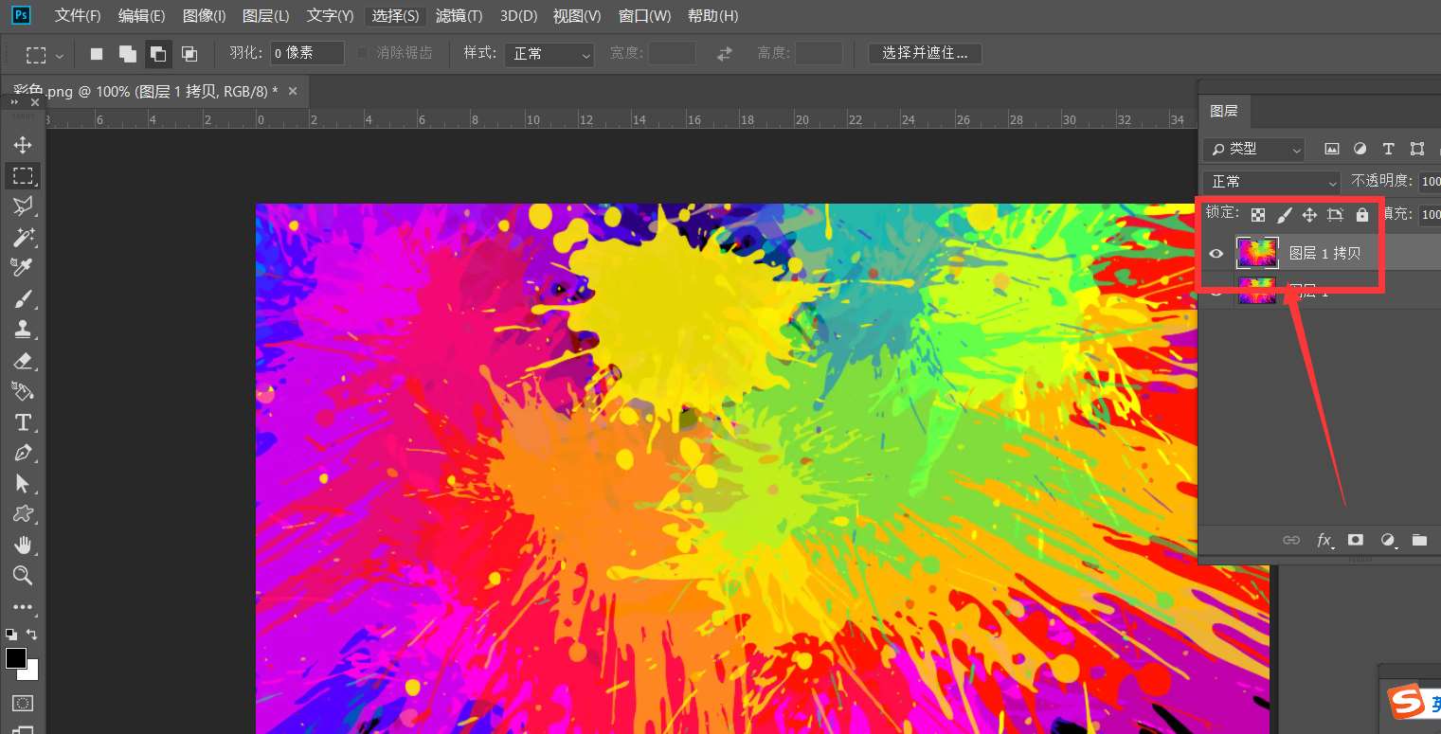This screenshot has height=734, width=1441.
Task: Click the add layer mask icon
Action: tap(1356, 540)
